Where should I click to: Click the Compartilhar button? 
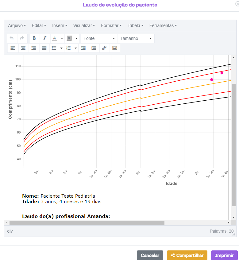tap(187, 255)
